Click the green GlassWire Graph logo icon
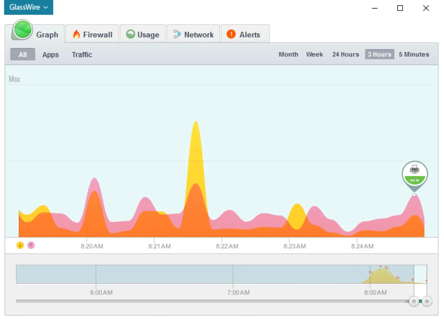This screenshot has height=321, width=444. tap(23, 30)
